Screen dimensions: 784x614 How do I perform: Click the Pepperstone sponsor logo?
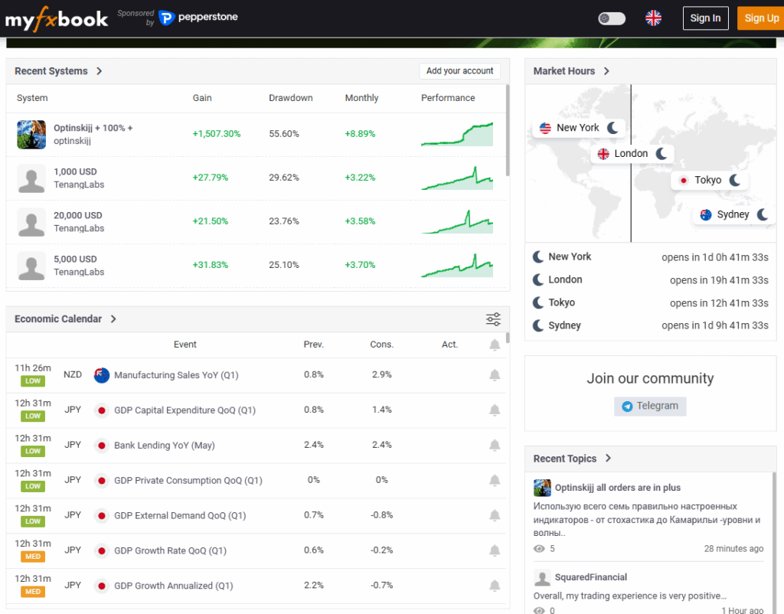pyautogui.click(x=198, y=18)
